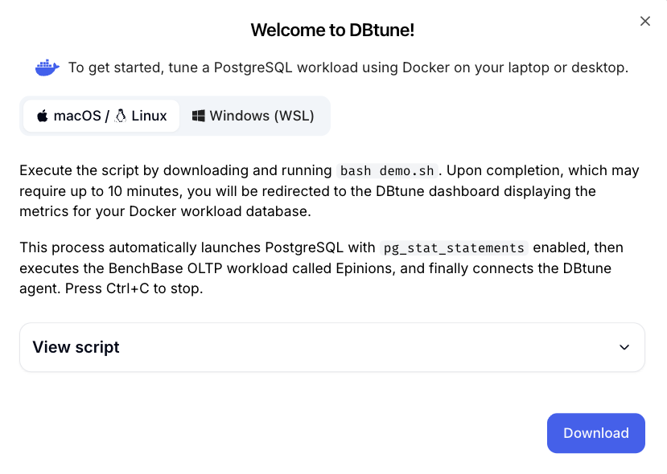Click the 'bash demo.sh' code snippet

[387, 171]
